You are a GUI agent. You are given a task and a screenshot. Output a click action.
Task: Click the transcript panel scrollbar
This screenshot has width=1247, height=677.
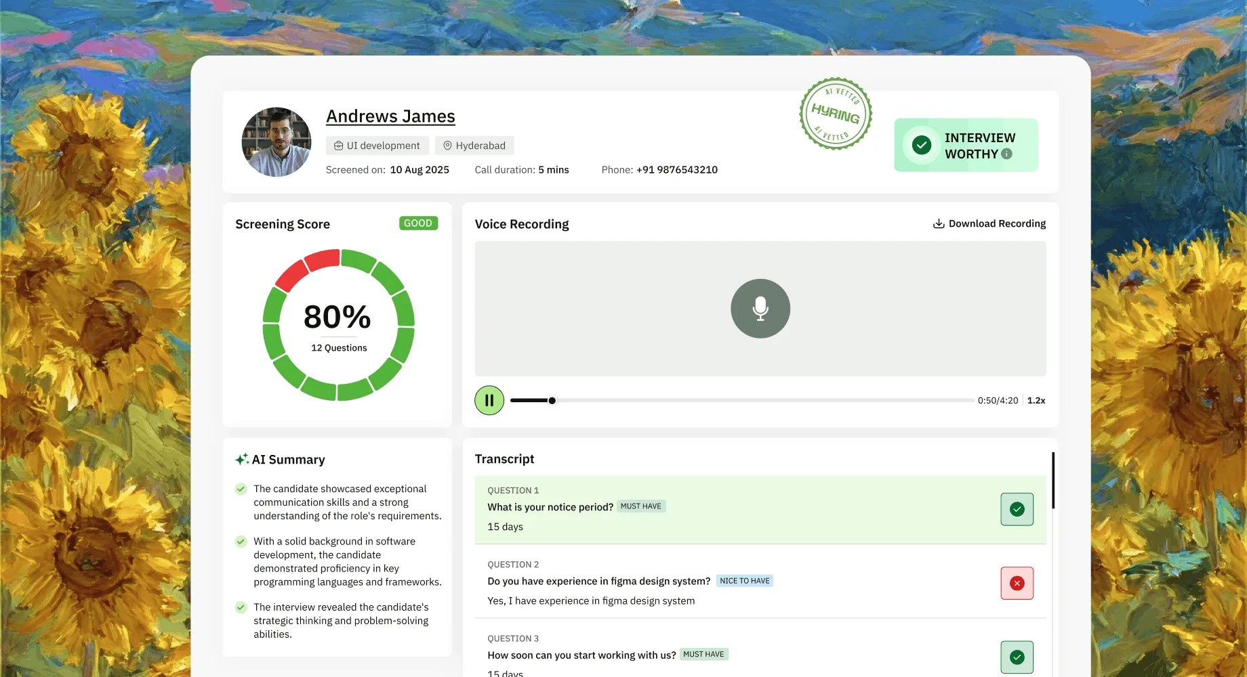click(x=1053, y=481)
